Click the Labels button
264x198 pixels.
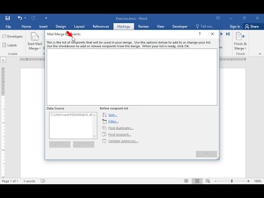pyautogui.click(x=10, y=45)
